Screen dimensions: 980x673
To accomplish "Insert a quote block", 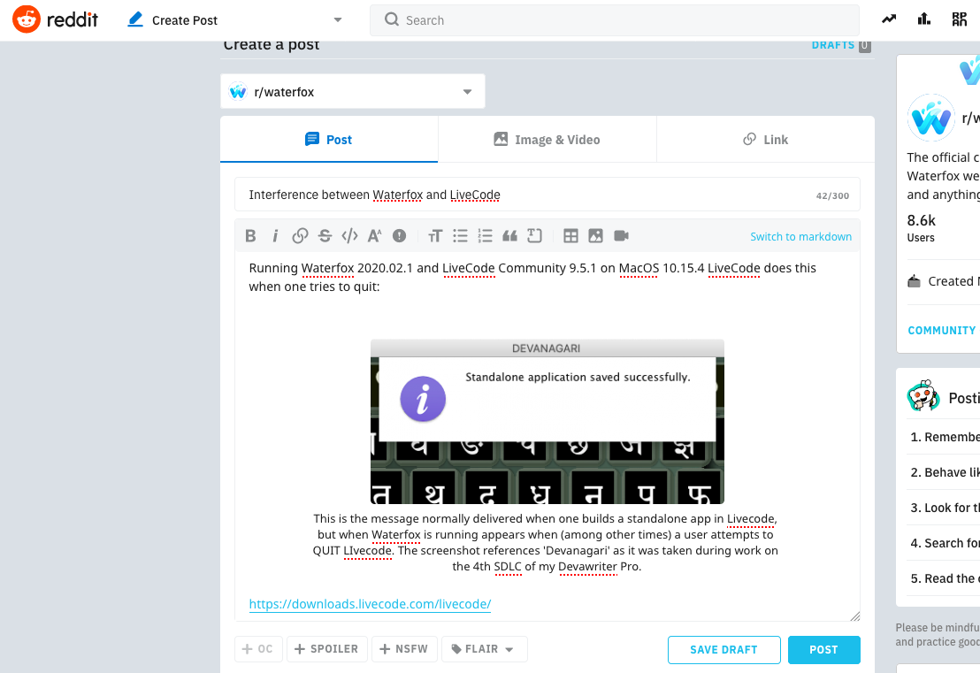I will (509, 236).
